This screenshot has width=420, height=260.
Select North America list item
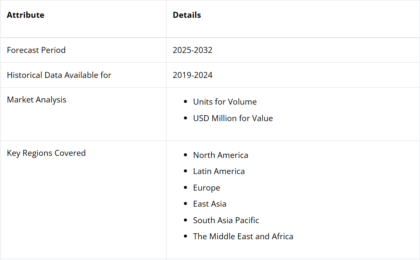(x=220, y=155)
